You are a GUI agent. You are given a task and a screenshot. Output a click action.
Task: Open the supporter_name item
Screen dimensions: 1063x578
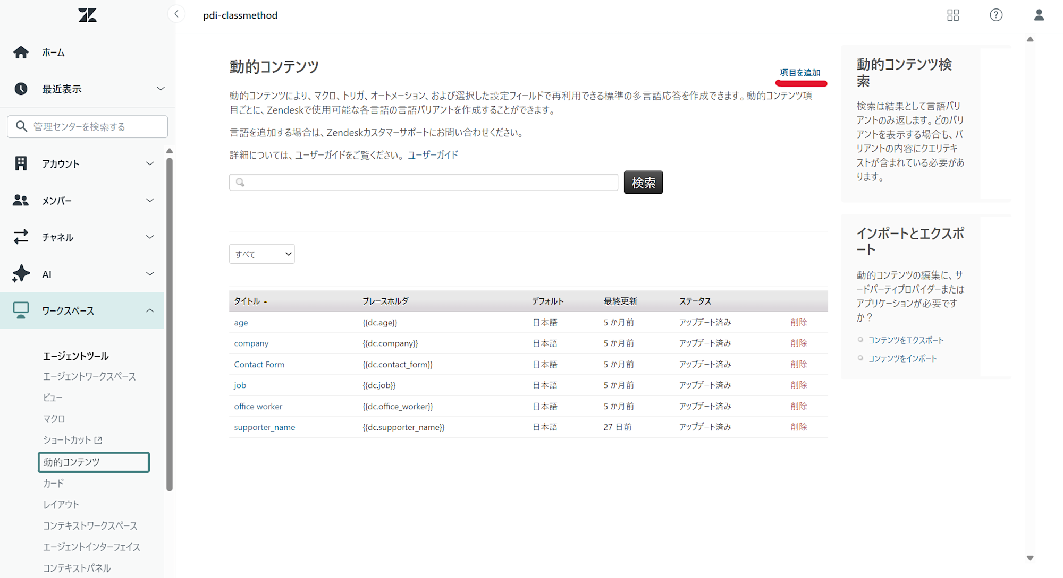[x=264, y=427]
